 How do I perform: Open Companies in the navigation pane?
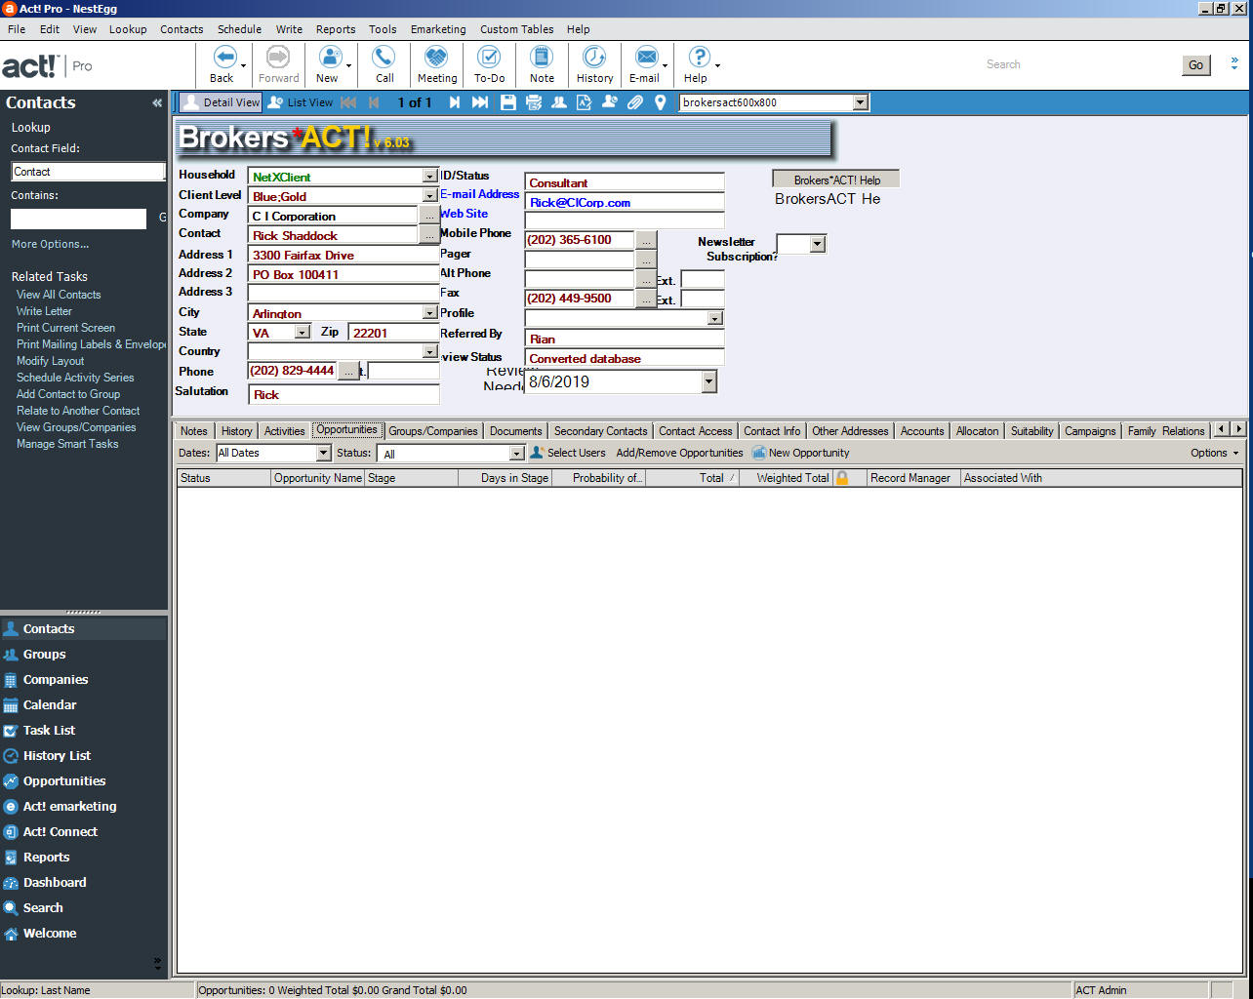pos(55,680)
